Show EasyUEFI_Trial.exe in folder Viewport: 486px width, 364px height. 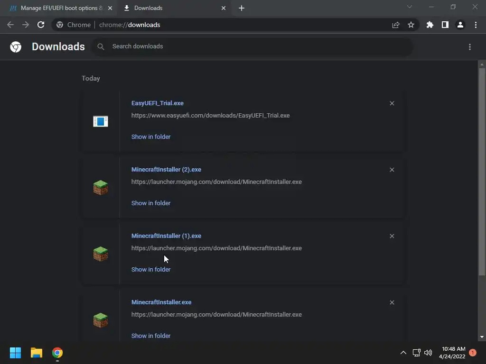tap(151, 137)
